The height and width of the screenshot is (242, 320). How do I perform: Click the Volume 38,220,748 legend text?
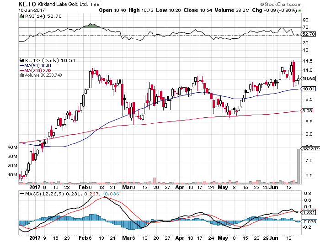pos(43,75)
